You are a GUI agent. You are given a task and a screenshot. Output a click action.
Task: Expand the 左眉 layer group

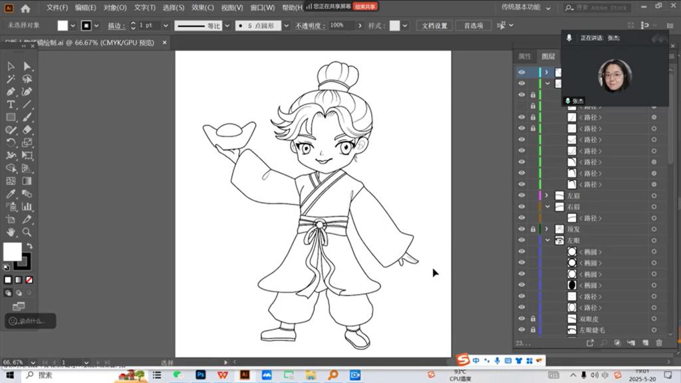pyautogui.click(x=547, y=195)
